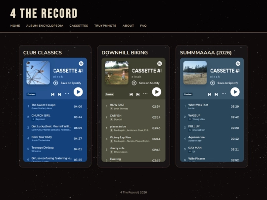Go to Album Encyclopedia
Viewport: 267px width, 200px height.
click(x=45, y=26)
